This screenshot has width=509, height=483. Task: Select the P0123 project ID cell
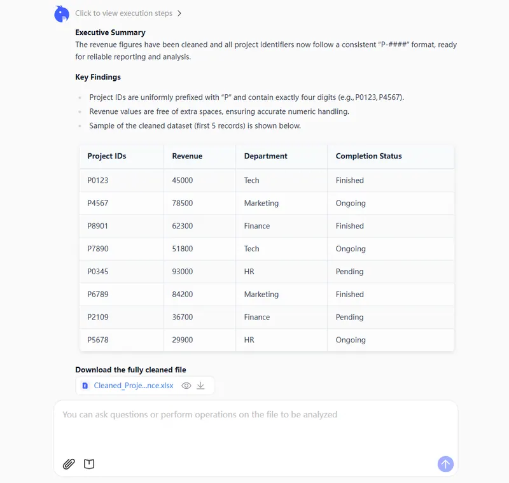tap(98, 180)
